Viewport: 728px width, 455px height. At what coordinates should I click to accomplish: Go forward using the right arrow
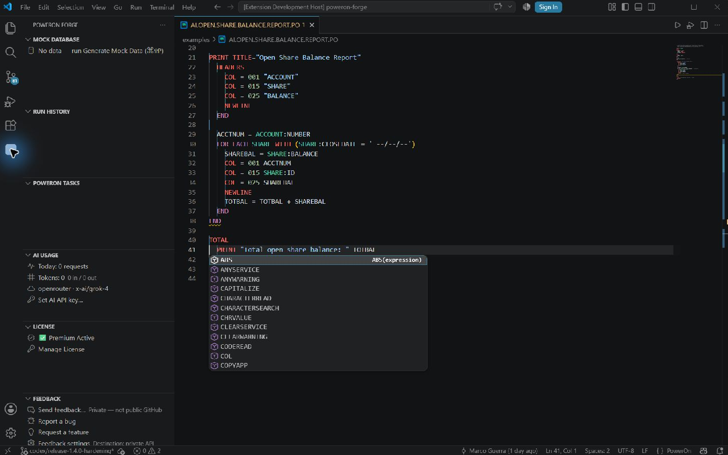click(x=230, y=7)
